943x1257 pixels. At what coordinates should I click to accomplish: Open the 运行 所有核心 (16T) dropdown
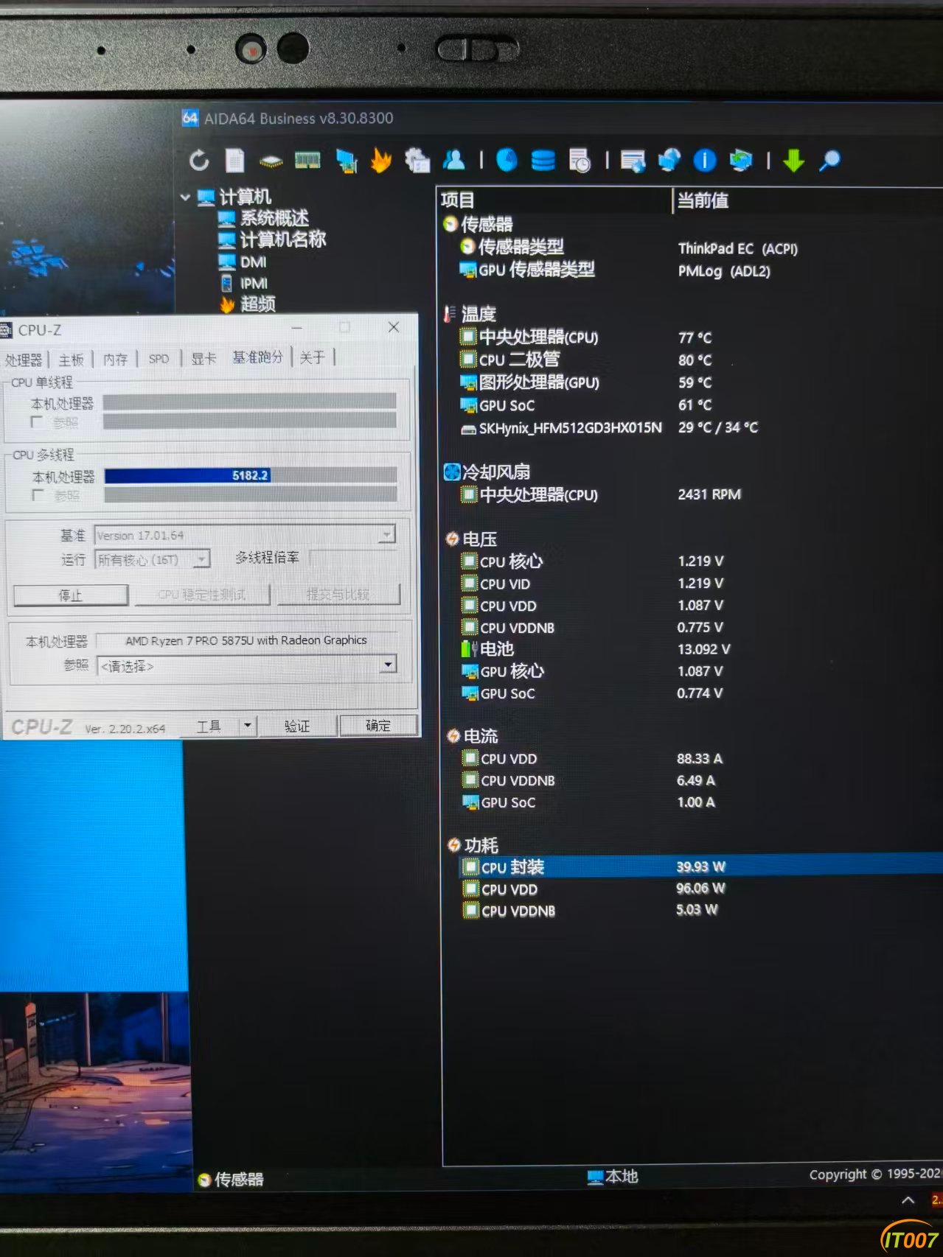201,560
